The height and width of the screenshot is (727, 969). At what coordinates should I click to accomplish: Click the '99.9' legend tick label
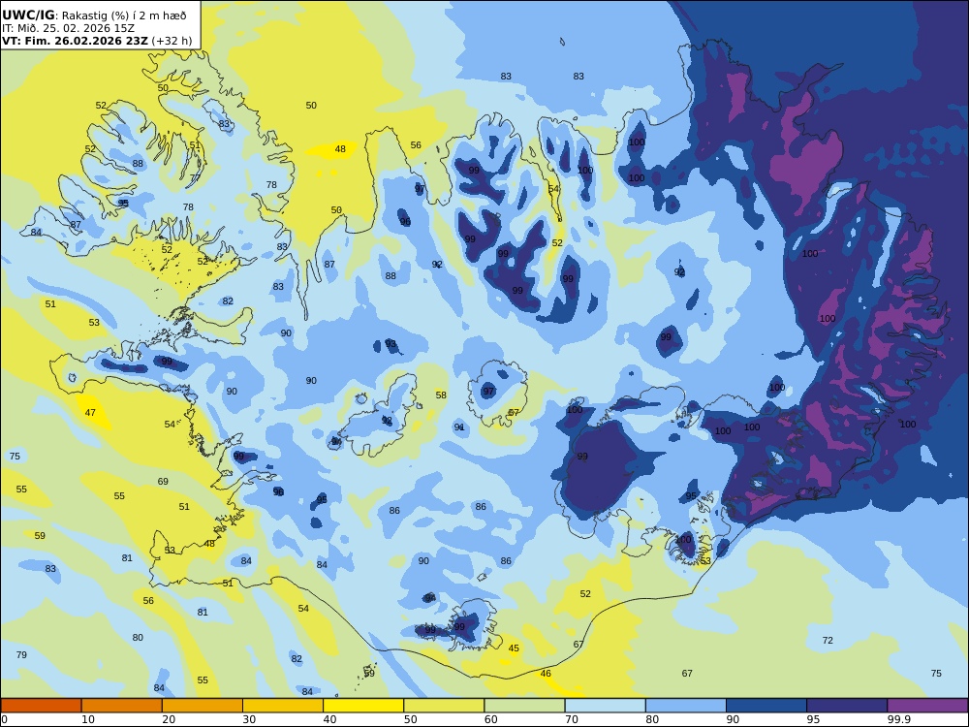(898, 719)
